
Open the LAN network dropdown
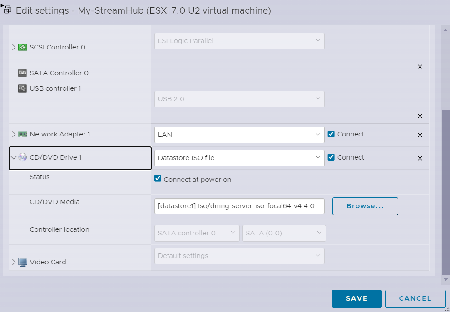point(239,135)
